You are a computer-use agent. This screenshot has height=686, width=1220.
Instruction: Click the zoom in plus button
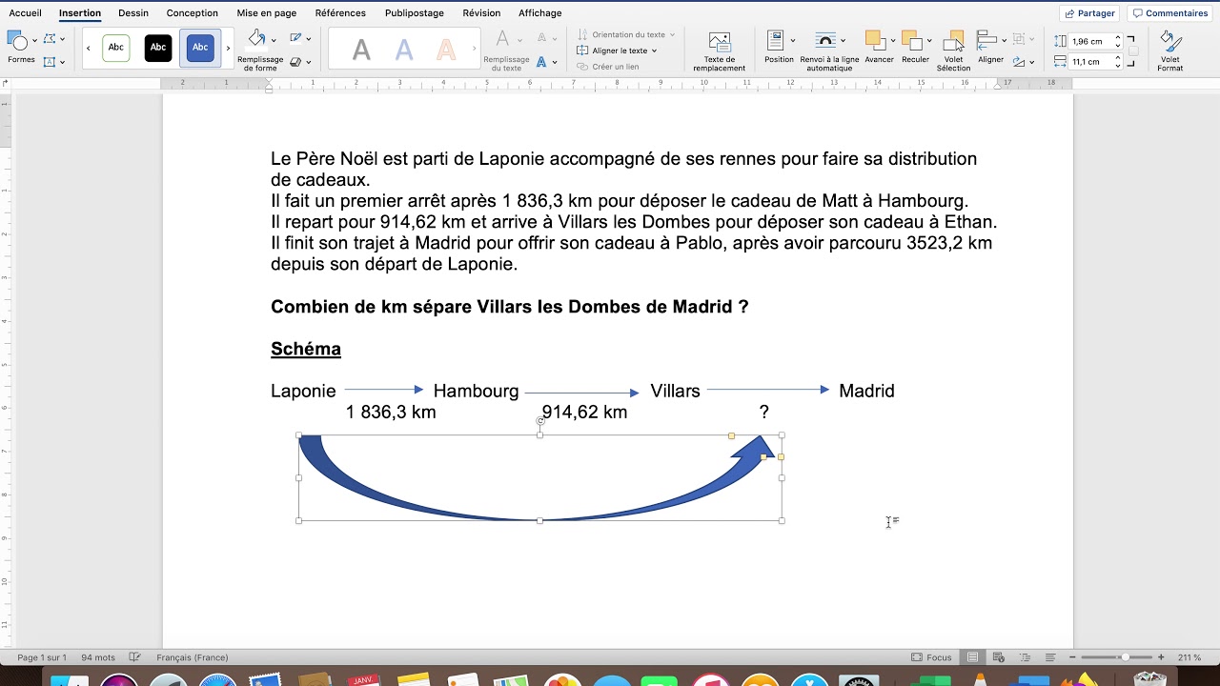pyautogui.click(x=1161, y=657)
